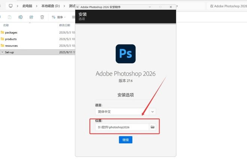Click the delete trash icon in Explorer toolbar
The image size is (247, 159).
42,17
